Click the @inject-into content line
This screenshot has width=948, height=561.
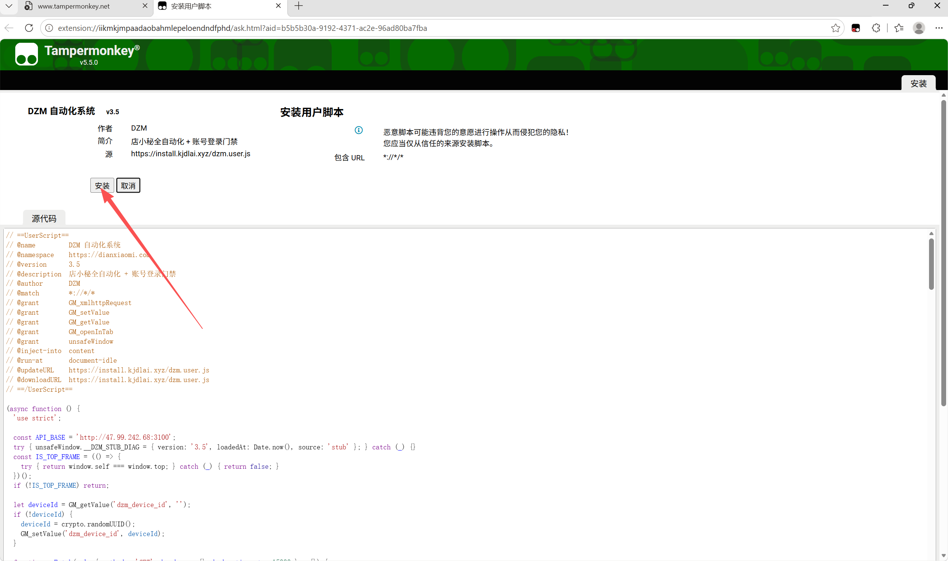(x=50, y=351)
